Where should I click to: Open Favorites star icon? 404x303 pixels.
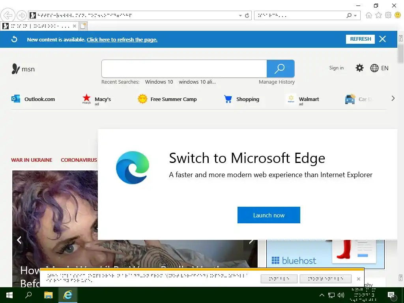tap(378, 15)
